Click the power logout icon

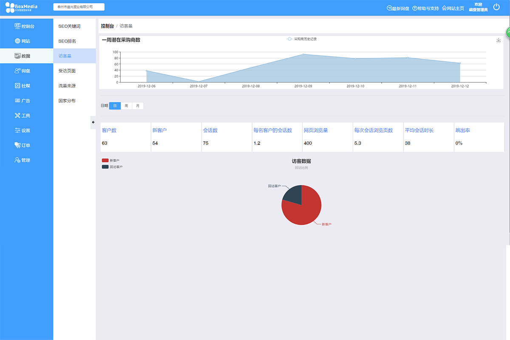pos(496,7)
